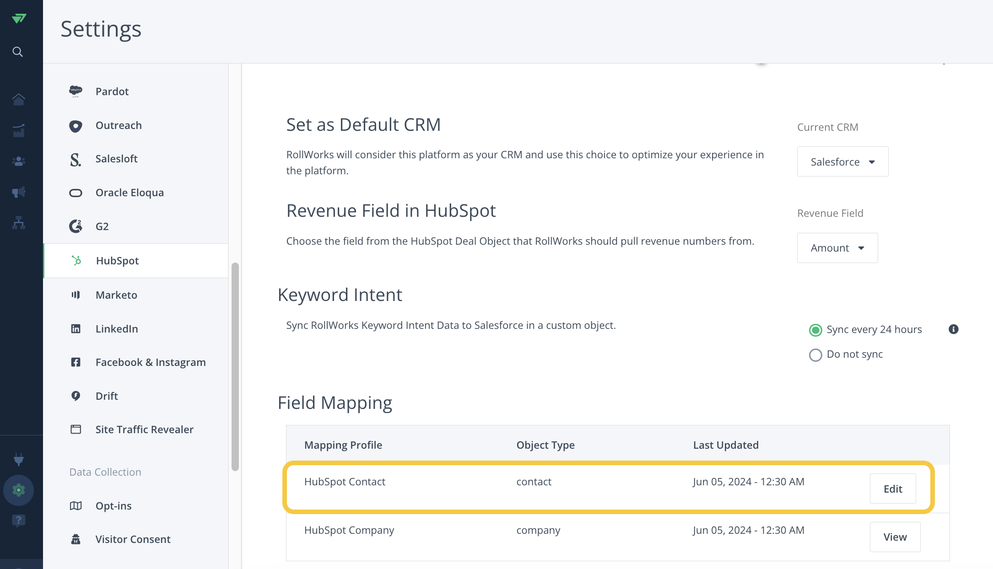Click the RollWorks logo icon
This screenshot has height=569, width=993.
19,18
